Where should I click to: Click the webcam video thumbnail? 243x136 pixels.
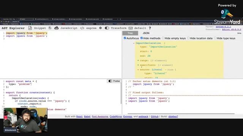[x=25, y=120]
